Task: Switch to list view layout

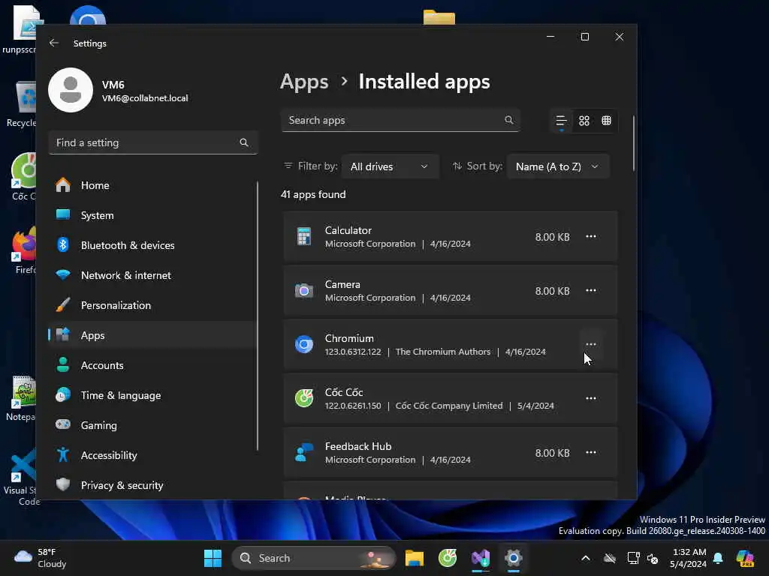Action: [x=561, y=121]
